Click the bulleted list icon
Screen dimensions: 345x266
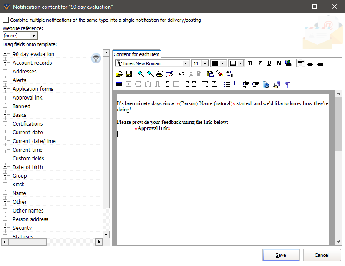coord(226,85)
